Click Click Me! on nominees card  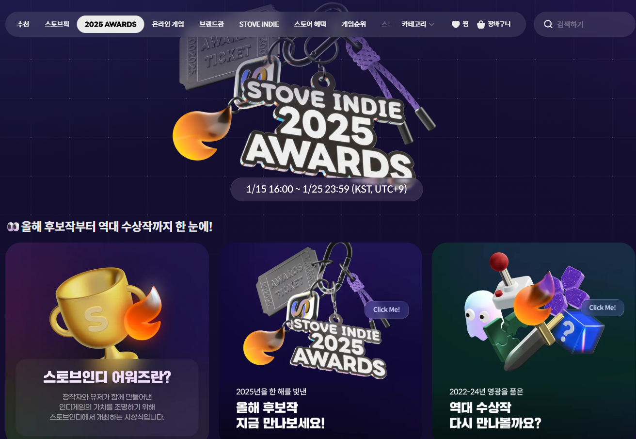386,310
